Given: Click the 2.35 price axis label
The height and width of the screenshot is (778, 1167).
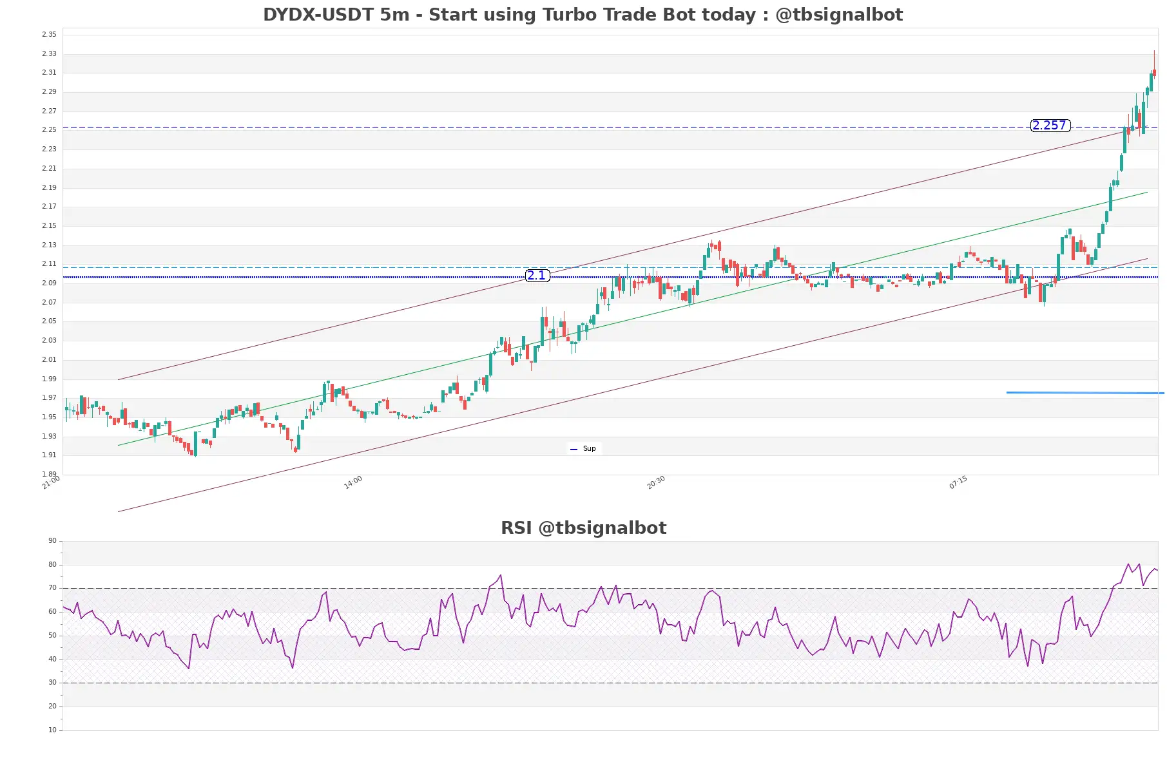Looking at the screenshot, I should pos(49,34).
